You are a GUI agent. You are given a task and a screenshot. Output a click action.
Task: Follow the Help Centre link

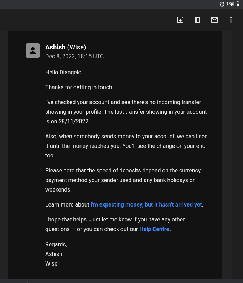point(154,229)
